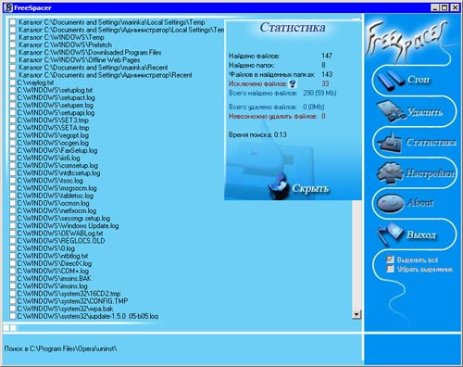Select the C:\WINDOWS\SETA.tmp entry text
This screenshot has width=463, height=367.
53,128
